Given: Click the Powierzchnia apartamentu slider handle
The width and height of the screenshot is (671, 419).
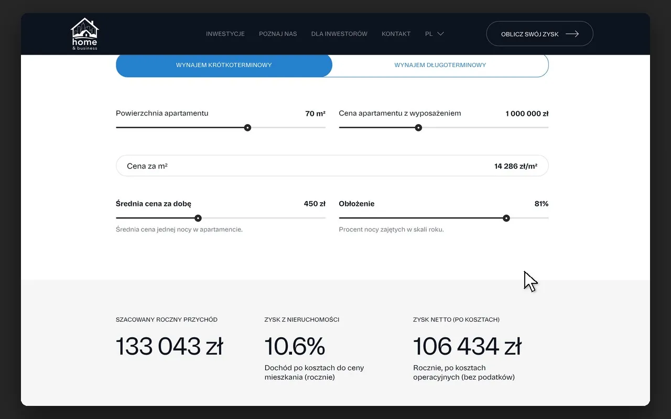Looking at the screenshot, I should click(x=248, y=128).
